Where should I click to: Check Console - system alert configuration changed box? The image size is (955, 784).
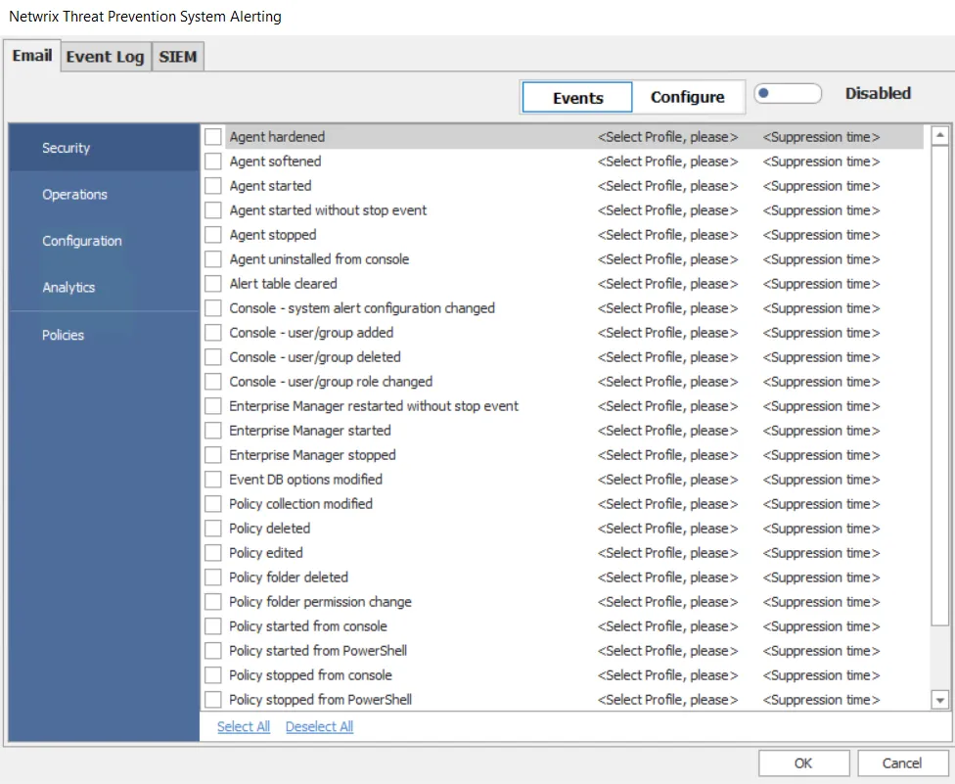pyautogui.click(x=212, y=308)
